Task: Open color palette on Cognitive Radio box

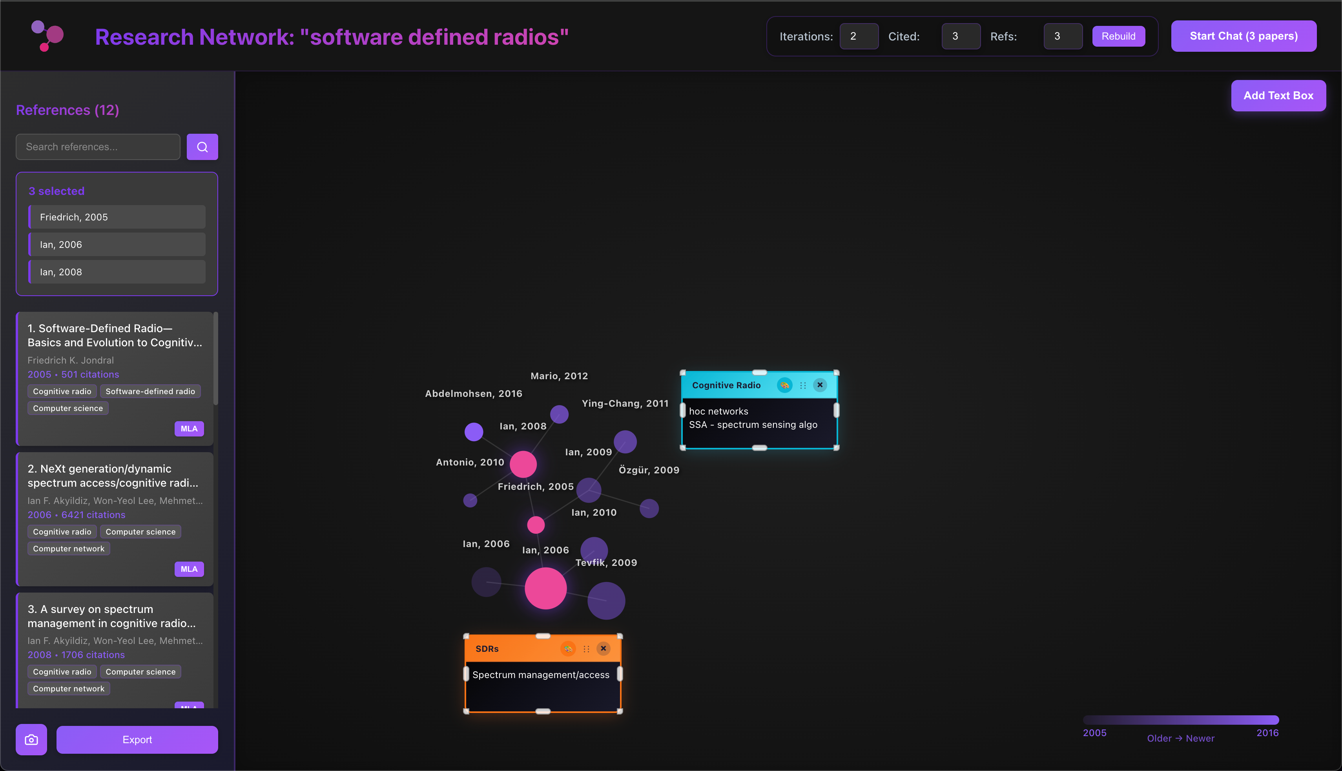Action: coord(785,385)
